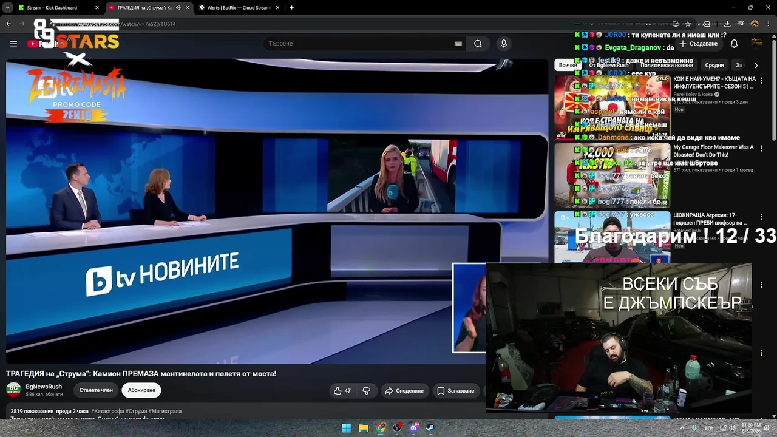Close the Alerts BotRix tab
777x437 pixels.
tap(277, 8)
